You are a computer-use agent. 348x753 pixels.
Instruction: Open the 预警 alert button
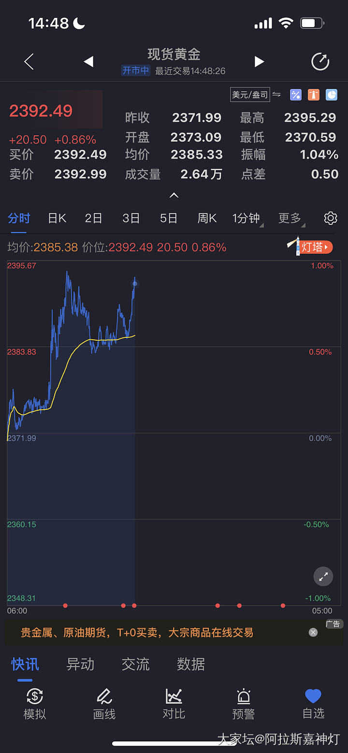(x=244, y=704)
